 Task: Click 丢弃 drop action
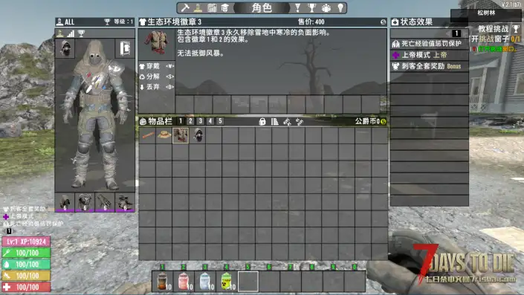pos(156,87)
